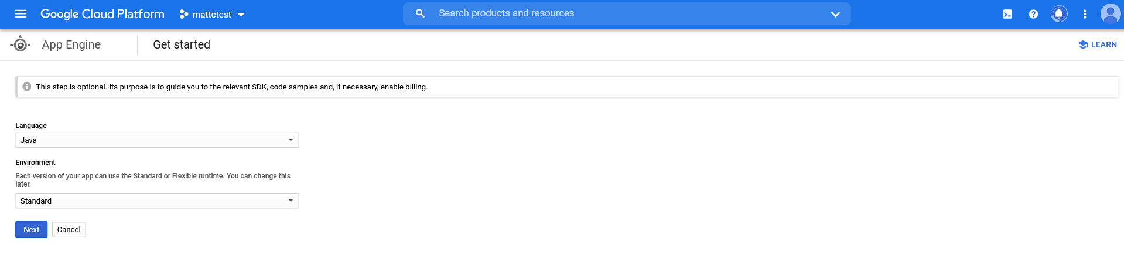Image resolution: width=1124 pixels, height=269 pixels.
Task: Open the Help question mark icon
Action: (1033, 14)
